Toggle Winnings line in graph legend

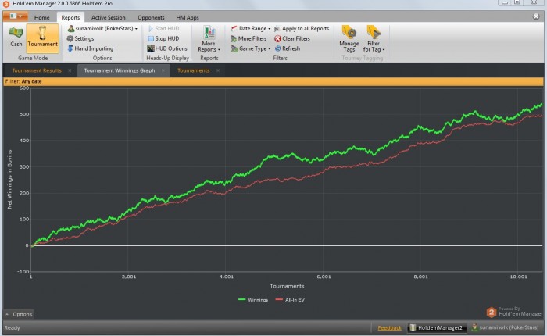[x=253, y=300]
